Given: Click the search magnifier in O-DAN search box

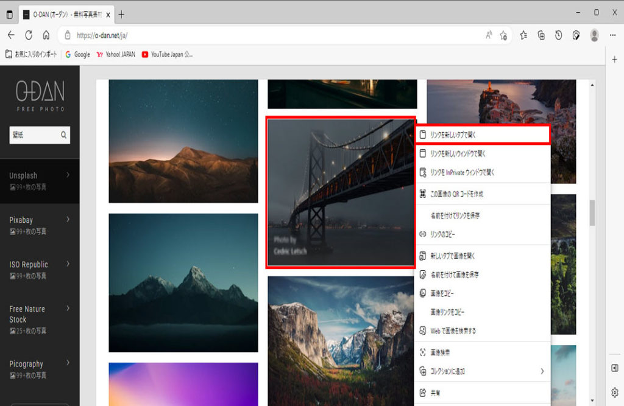Looking at the screenshot, I should coord(63,135).
